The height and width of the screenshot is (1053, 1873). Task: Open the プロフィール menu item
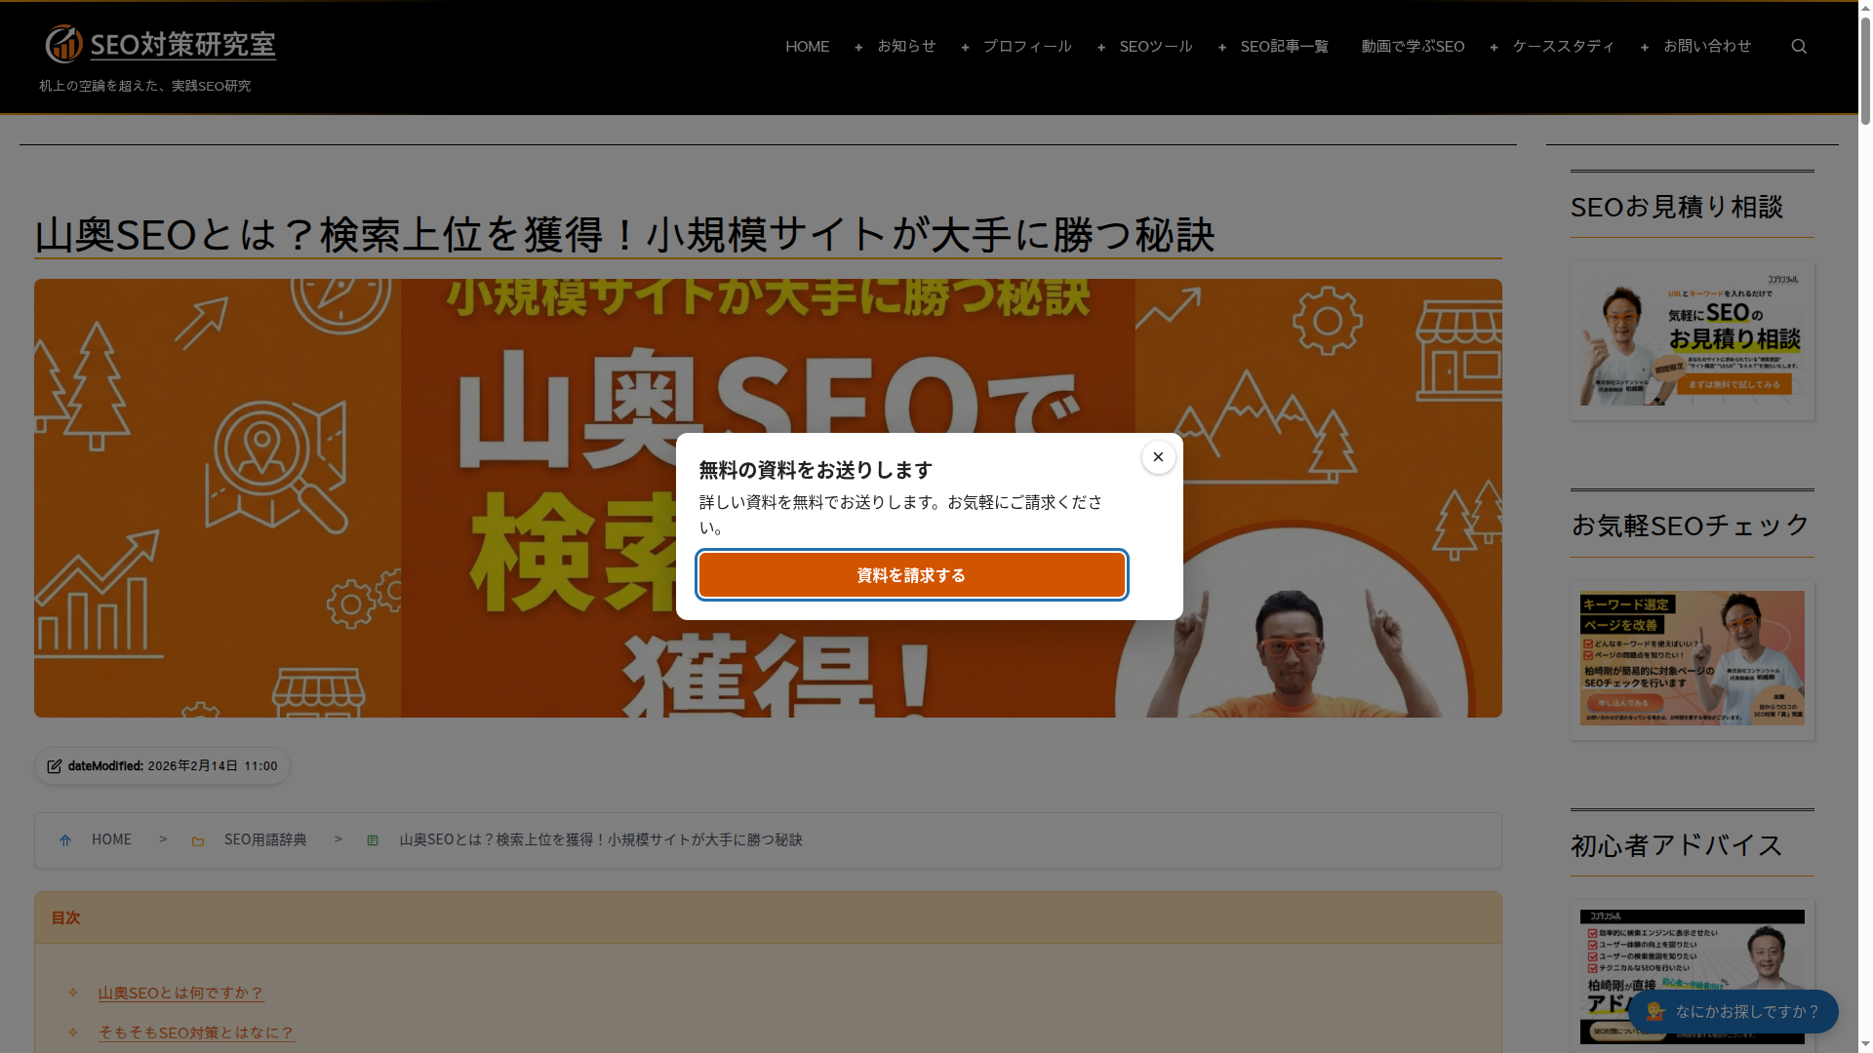coord(1027,47)
